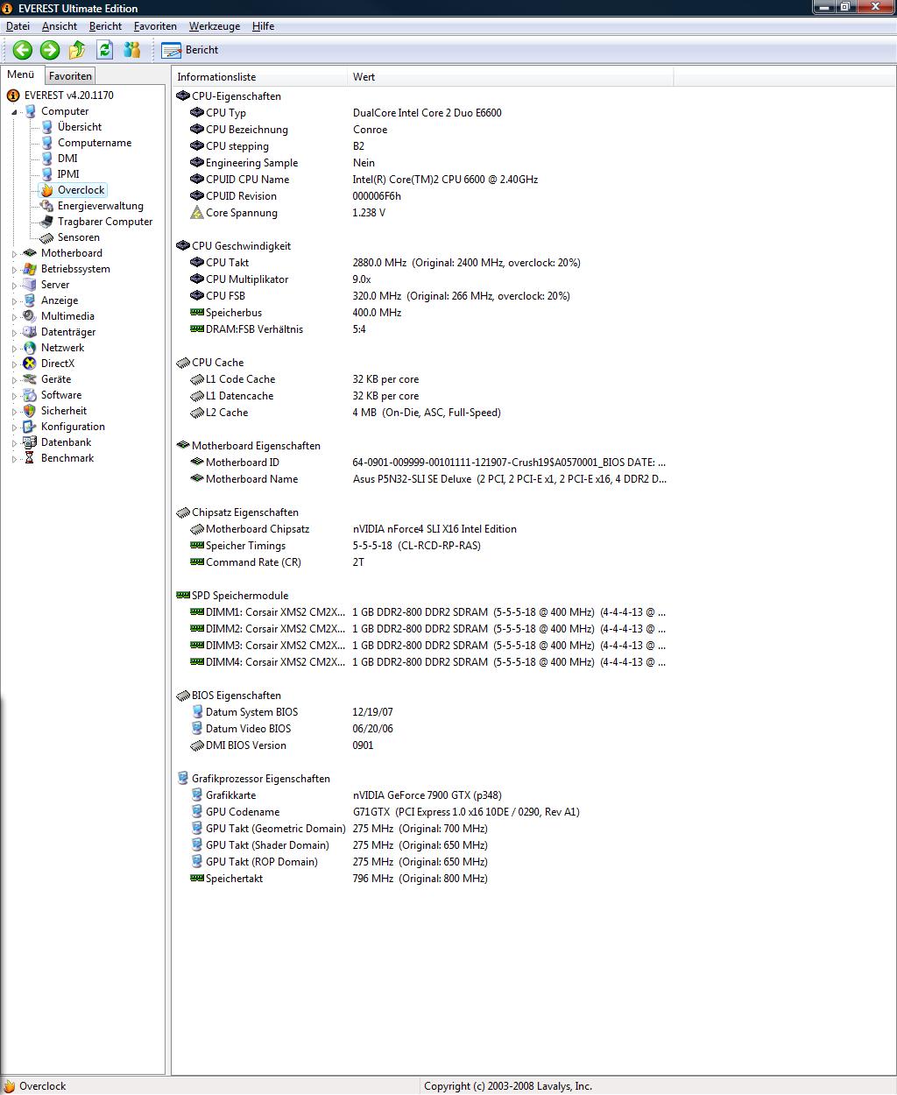Select the Motherboard Name row
The width and height of the screenshot is (897, 1095).
click(421, 479)
